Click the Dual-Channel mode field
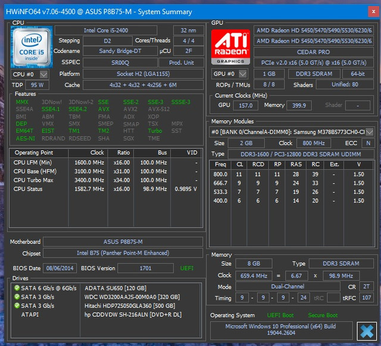This screenshot has width=381, height=346. tap(288, 286)
